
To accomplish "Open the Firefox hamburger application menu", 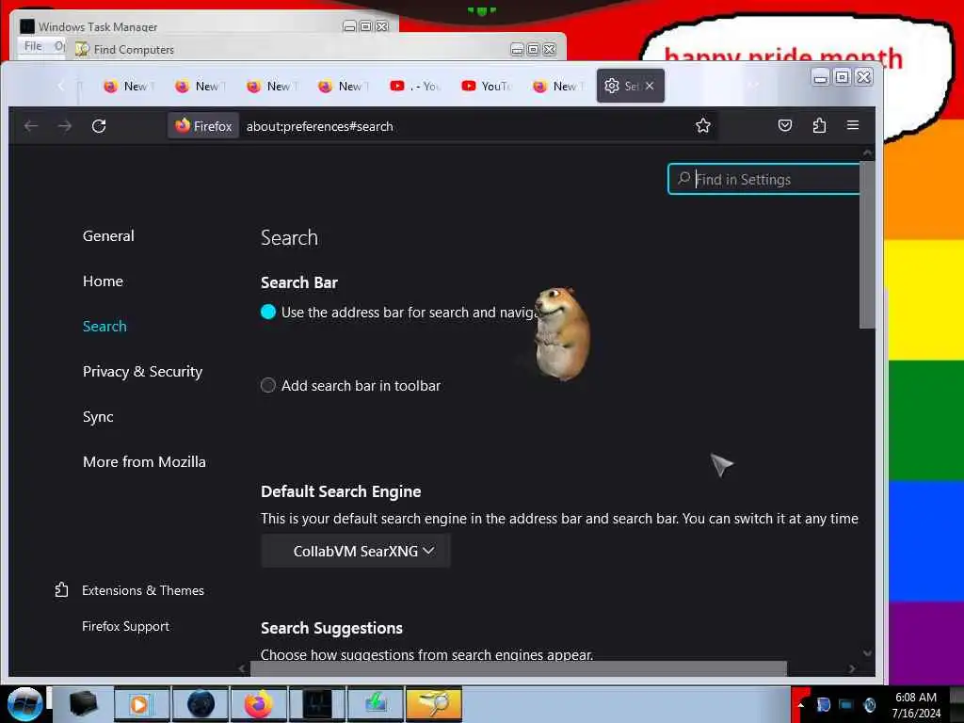I will (x=853, y=125).
